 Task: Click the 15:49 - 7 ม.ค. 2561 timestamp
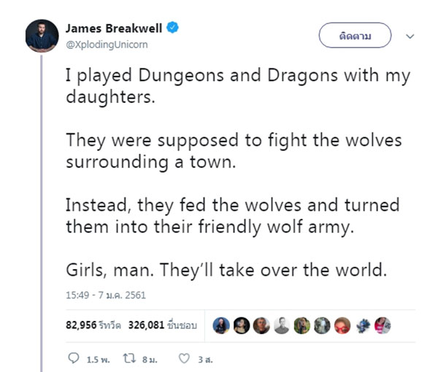pyautogui.click(x=106, y=295)
